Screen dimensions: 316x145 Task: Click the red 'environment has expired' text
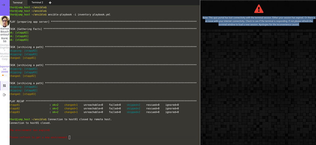29,130
